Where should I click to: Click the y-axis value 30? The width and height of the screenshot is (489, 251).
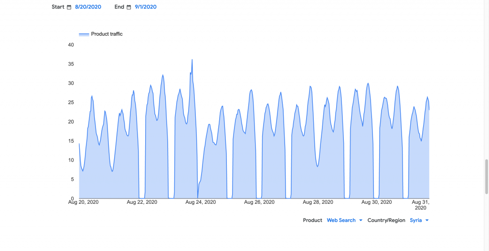coord(71,83)
